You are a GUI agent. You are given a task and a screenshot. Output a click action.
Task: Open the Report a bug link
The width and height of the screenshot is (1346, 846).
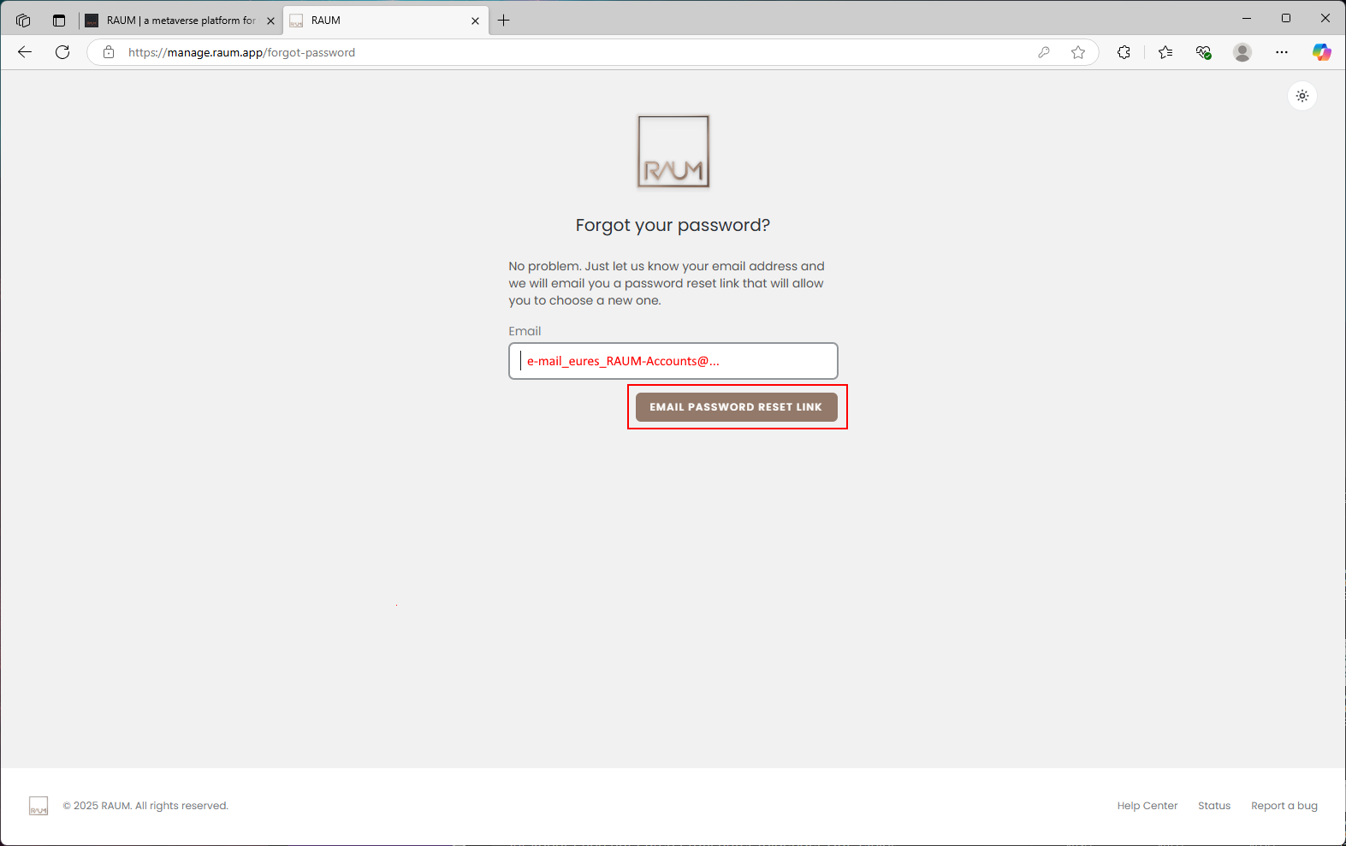[1284, 806]
